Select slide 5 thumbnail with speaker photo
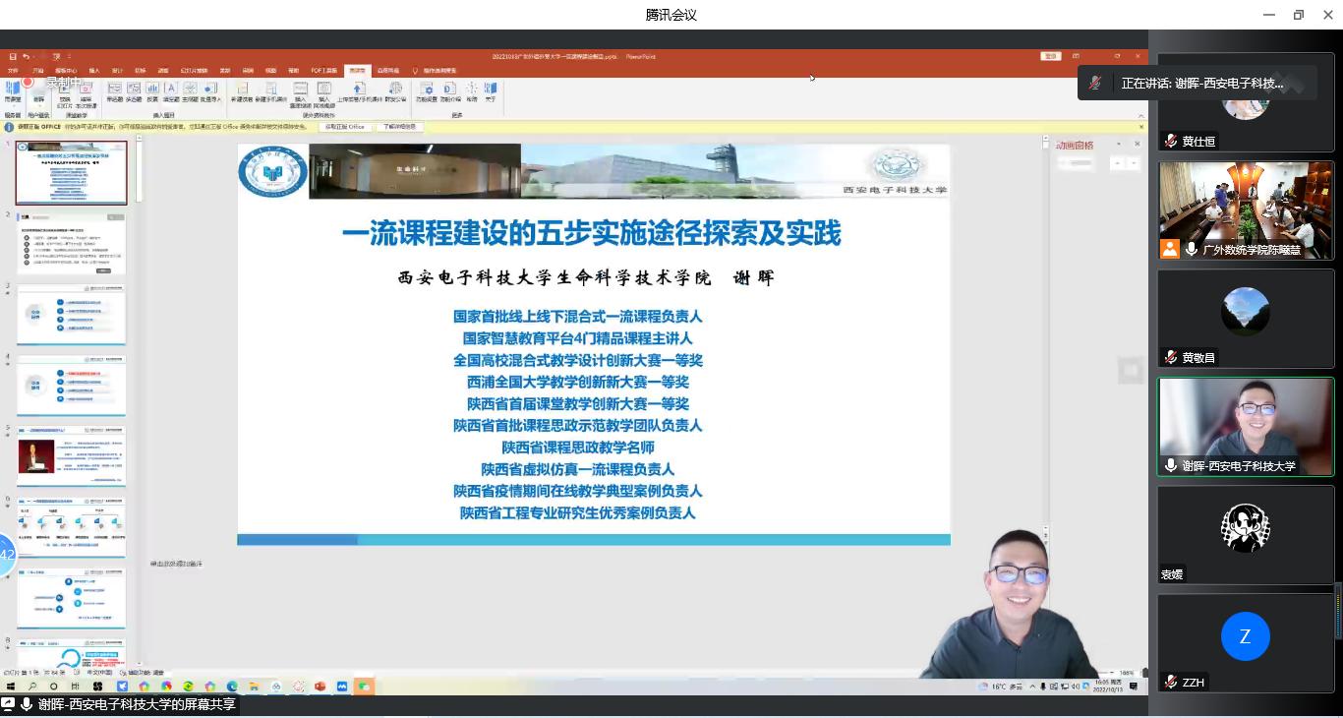The image size is (1343, 718). click(x=71, y=456)
